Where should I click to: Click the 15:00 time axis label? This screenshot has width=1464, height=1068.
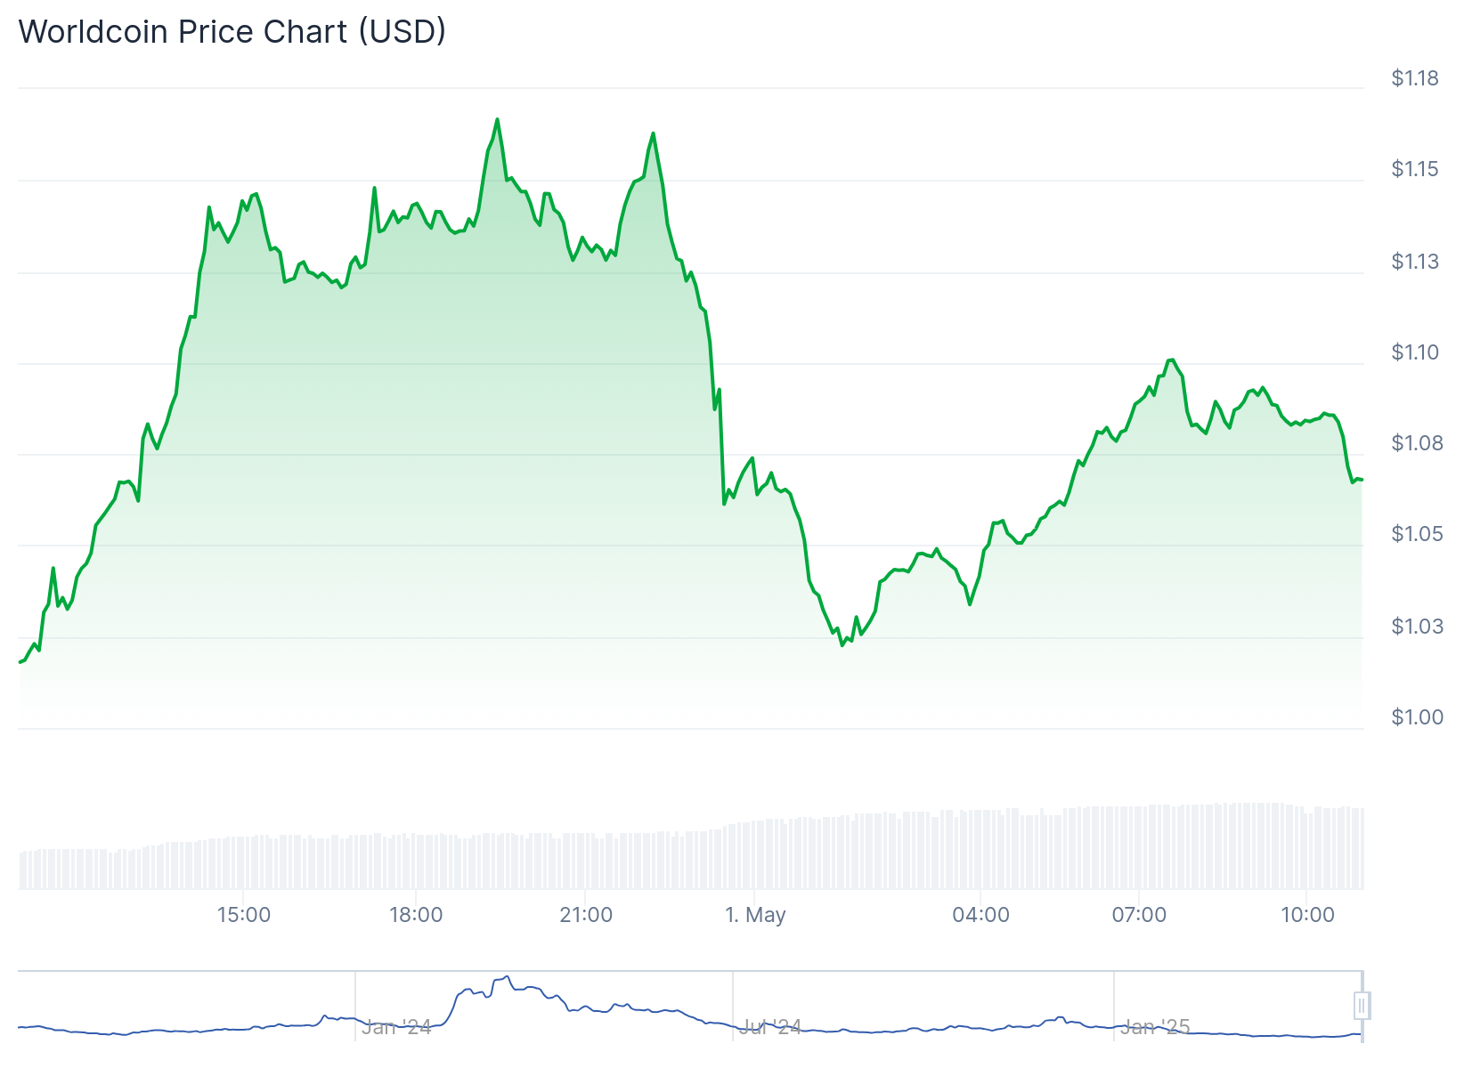tap(244, 915)
